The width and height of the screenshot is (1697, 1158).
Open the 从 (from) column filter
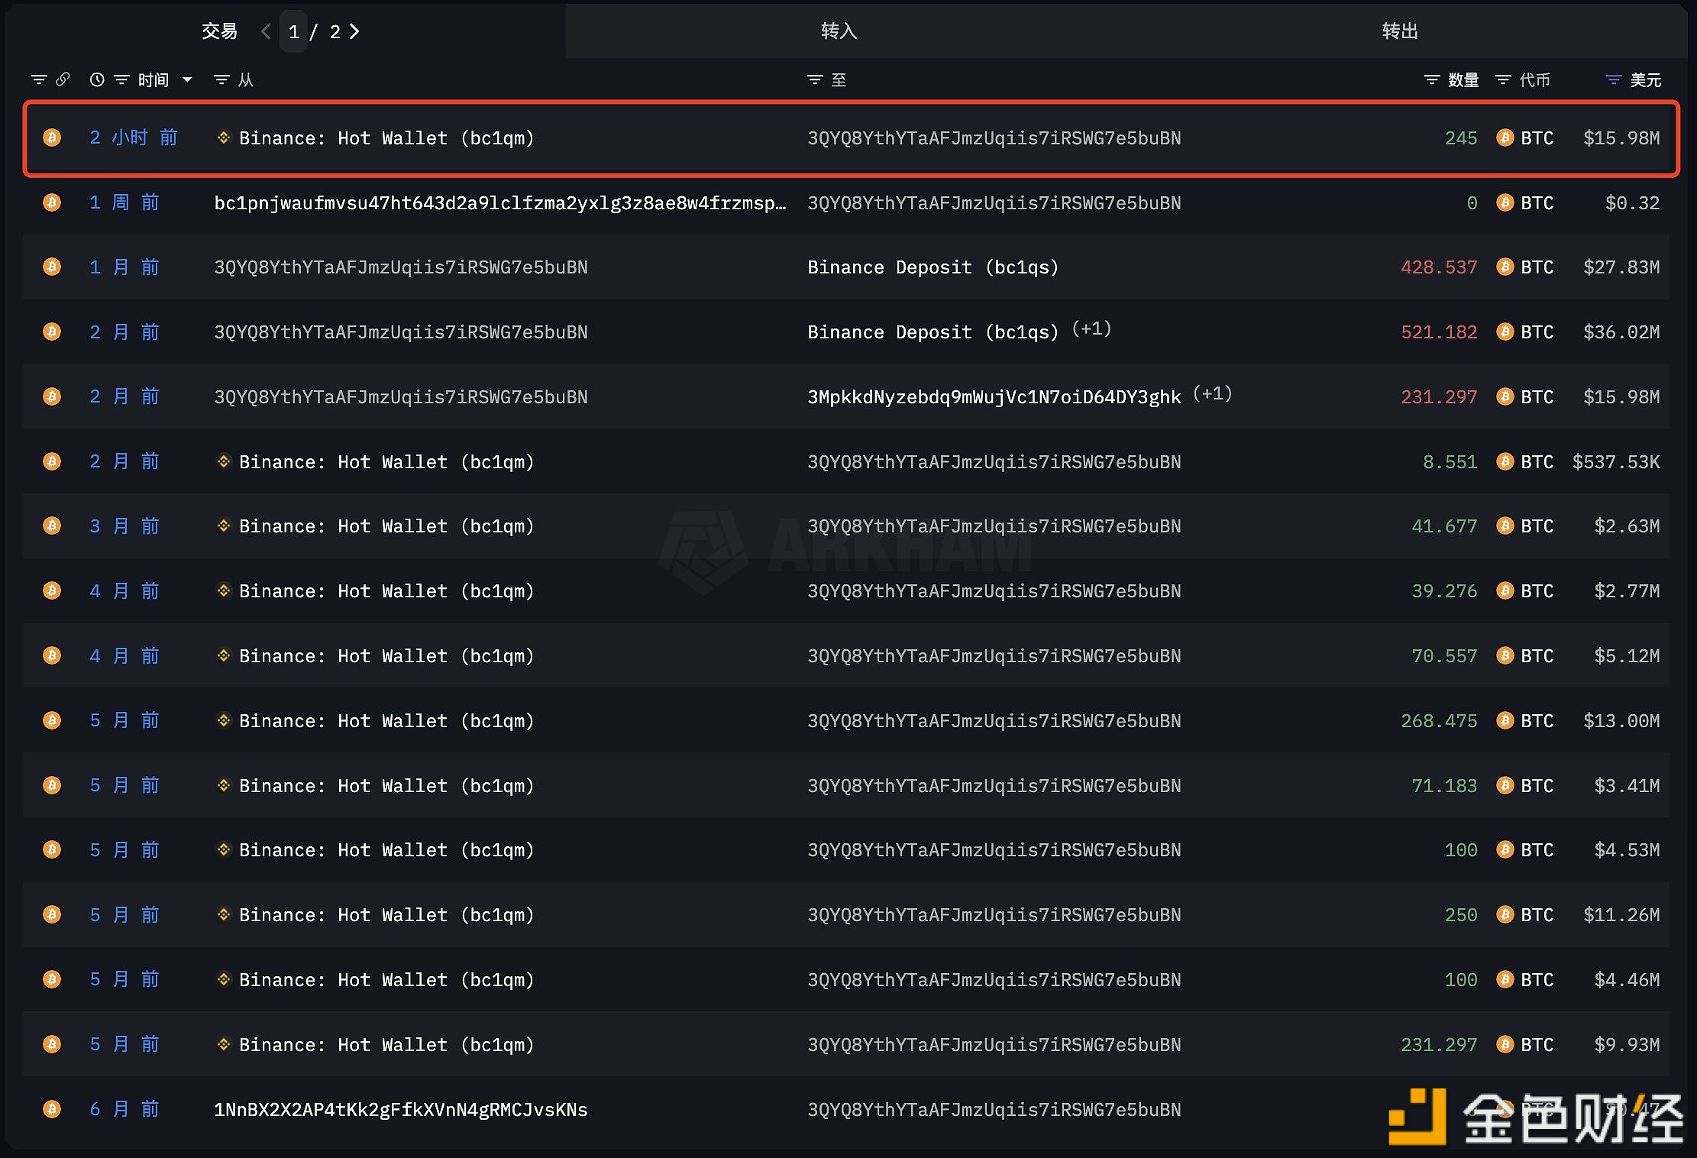point(221,79)
